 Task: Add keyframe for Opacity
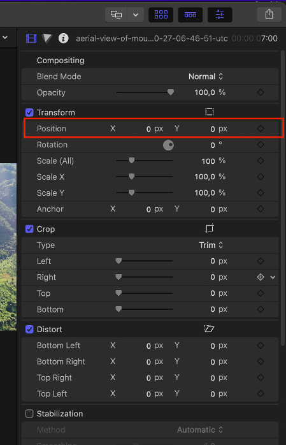[261, 92]
